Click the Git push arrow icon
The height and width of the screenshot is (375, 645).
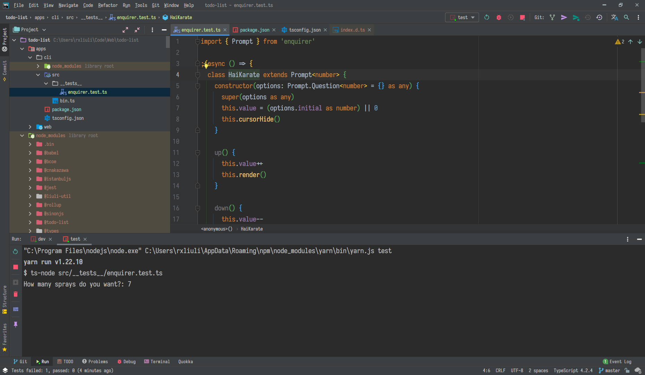[564, 17]
